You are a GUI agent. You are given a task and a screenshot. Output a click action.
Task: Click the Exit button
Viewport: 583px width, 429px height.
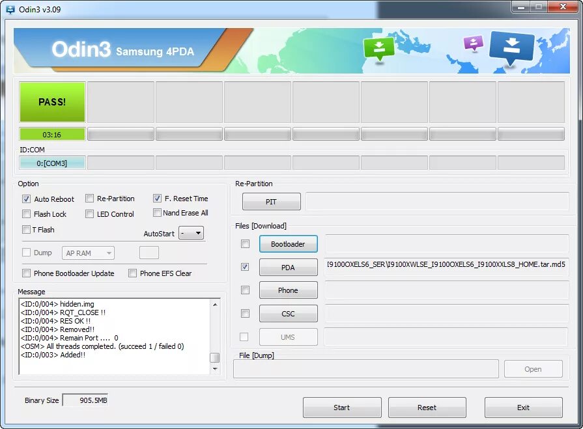tap(524, 408)
